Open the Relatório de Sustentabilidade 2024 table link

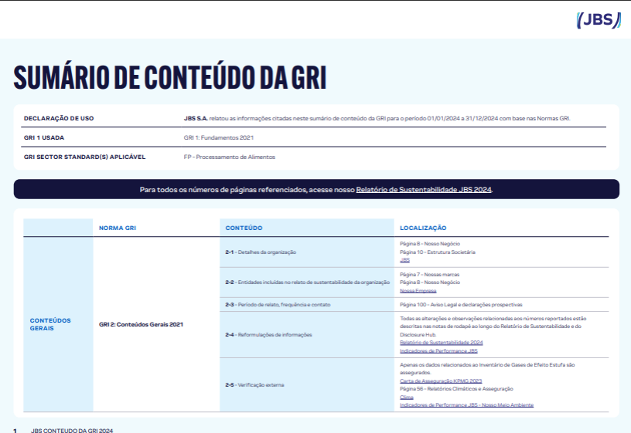tap(441, 342)
